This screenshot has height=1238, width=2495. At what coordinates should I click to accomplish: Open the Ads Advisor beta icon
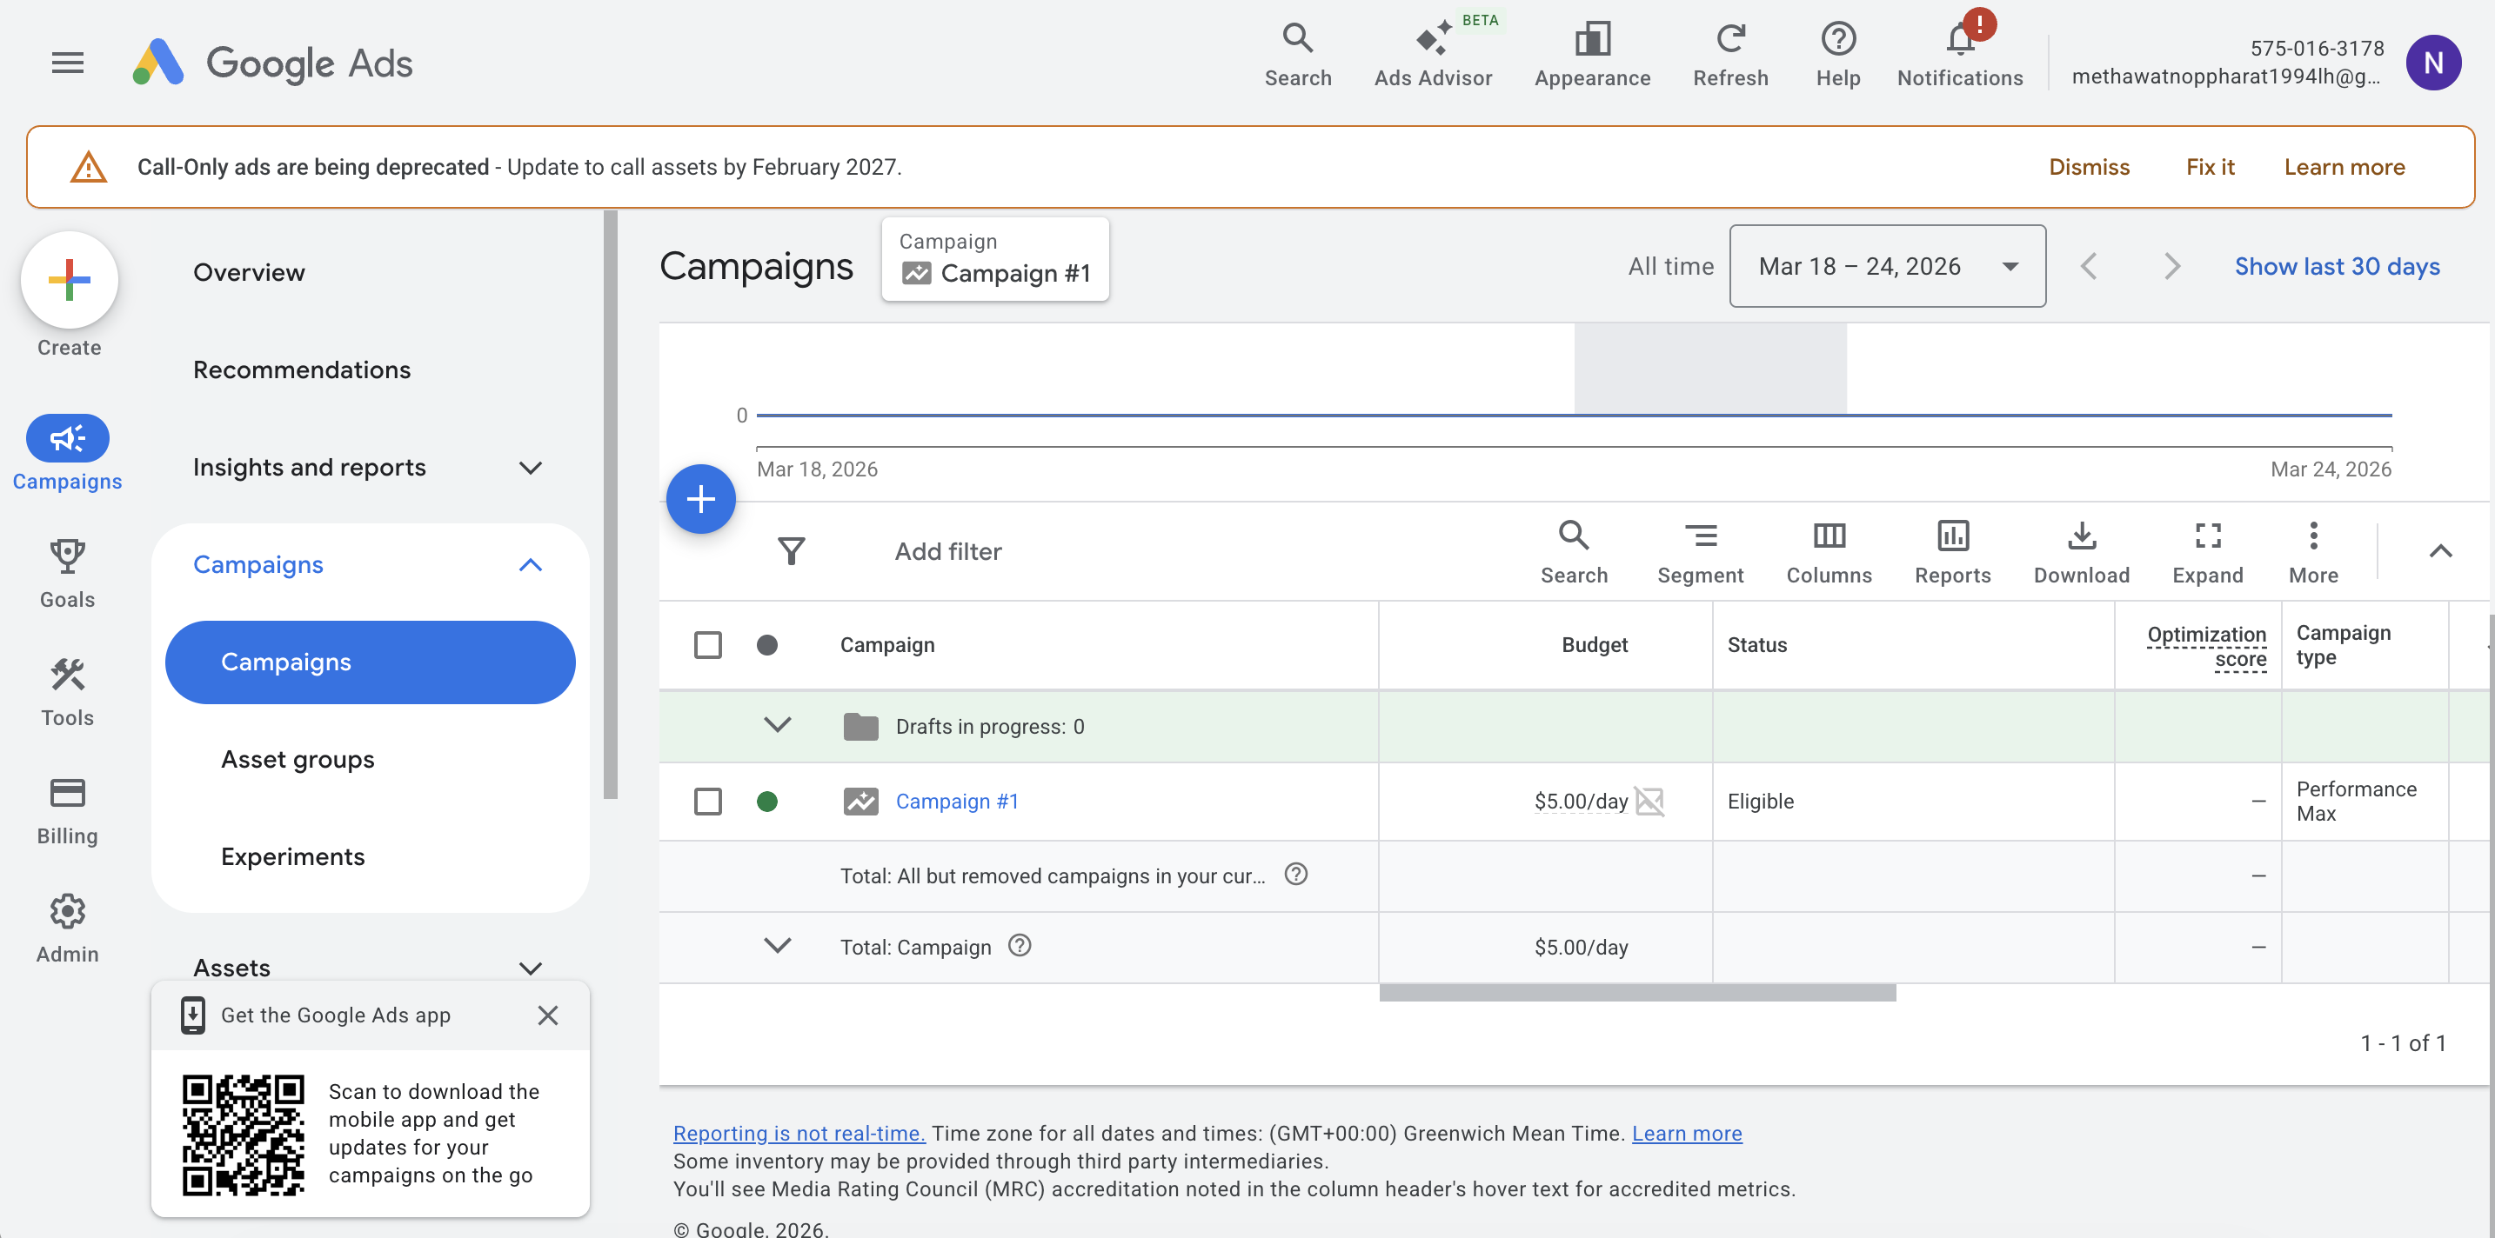point(1433,41)
